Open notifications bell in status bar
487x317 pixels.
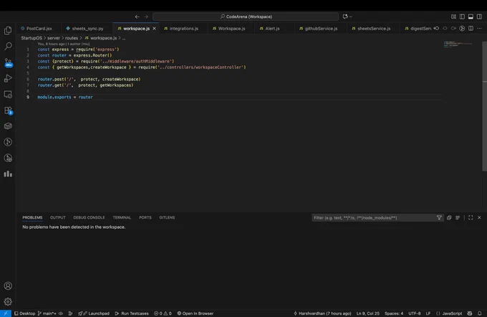480,313
